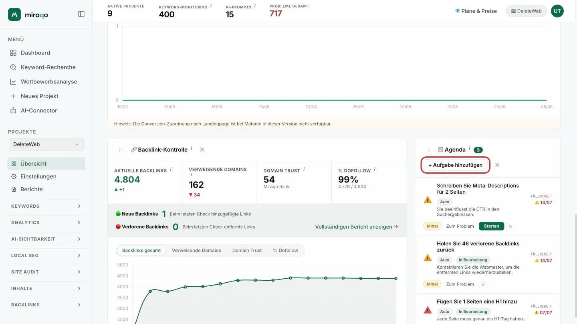Switch to the % Dofollow chart tab
The image size is (577, 324).
click(x=286, y=251)
